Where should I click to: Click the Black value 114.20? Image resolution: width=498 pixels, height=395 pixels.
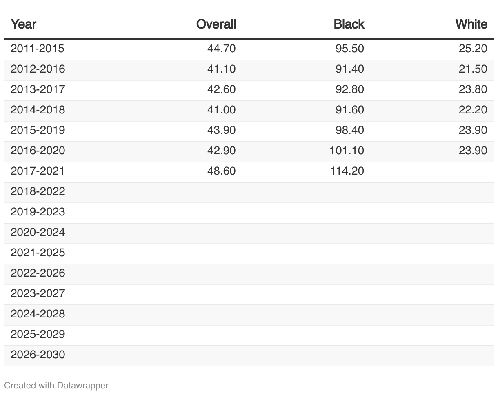347,171
